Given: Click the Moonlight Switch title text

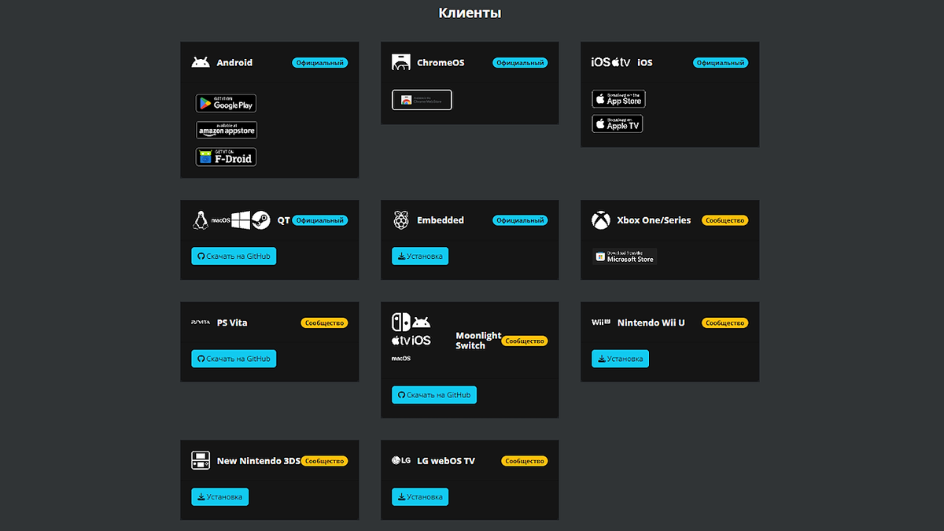Looking at the screenshot, I should (478, 341).
